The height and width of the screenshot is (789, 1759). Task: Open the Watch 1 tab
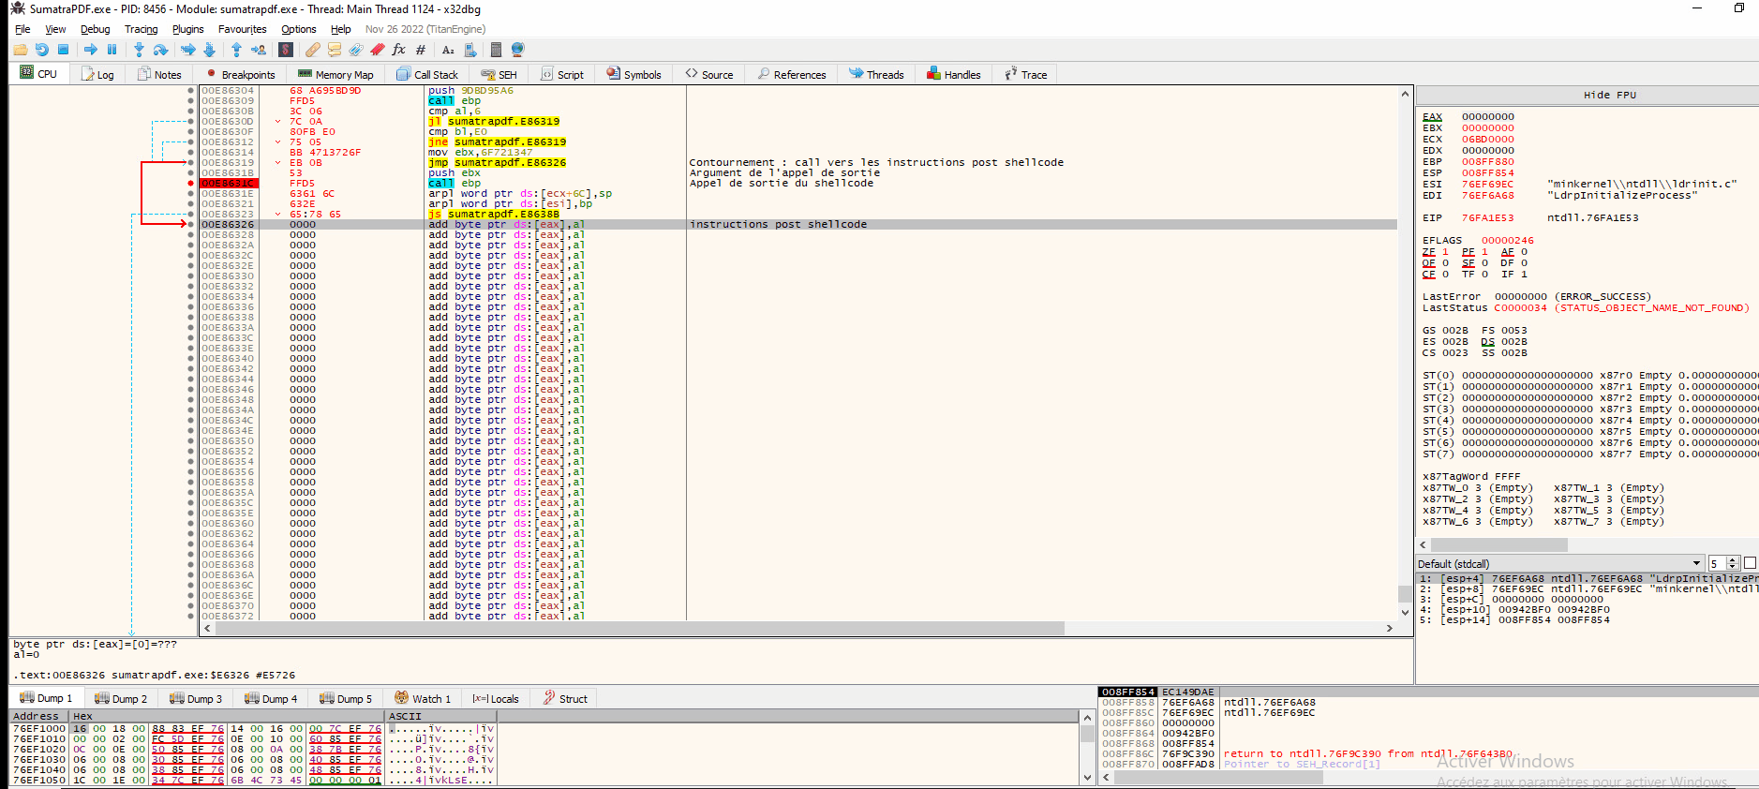click(x=423, y=698)
